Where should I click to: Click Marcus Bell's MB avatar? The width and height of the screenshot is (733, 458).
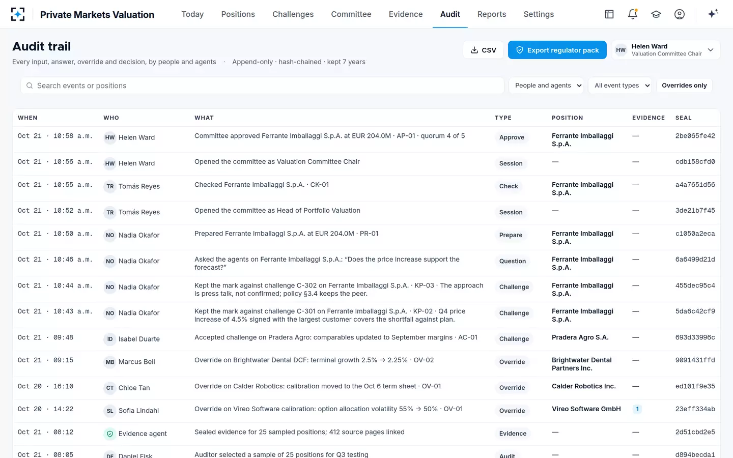click(110, 362)
